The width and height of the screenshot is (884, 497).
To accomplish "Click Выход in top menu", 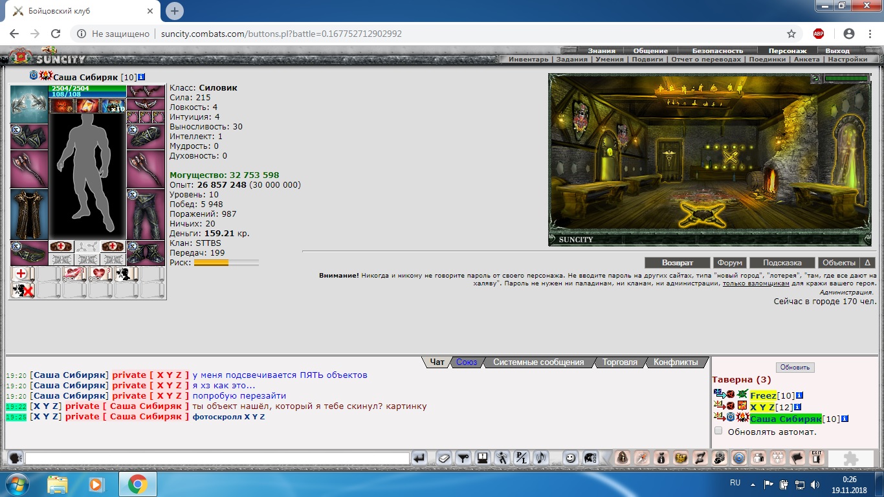I will click(x=837, y=50).
